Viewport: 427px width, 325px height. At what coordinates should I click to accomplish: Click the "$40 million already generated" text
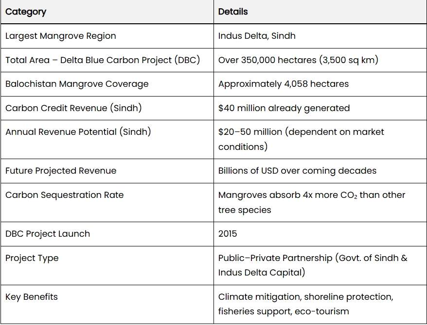(284, 108)
